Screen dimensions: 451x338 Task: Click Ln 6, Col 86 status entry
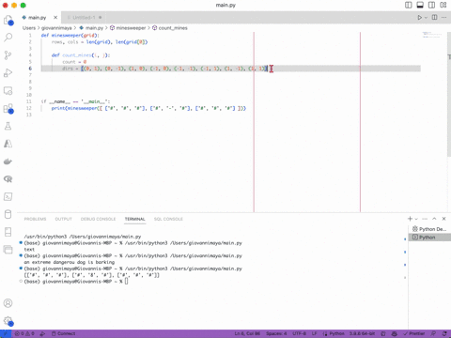point(247,333)
